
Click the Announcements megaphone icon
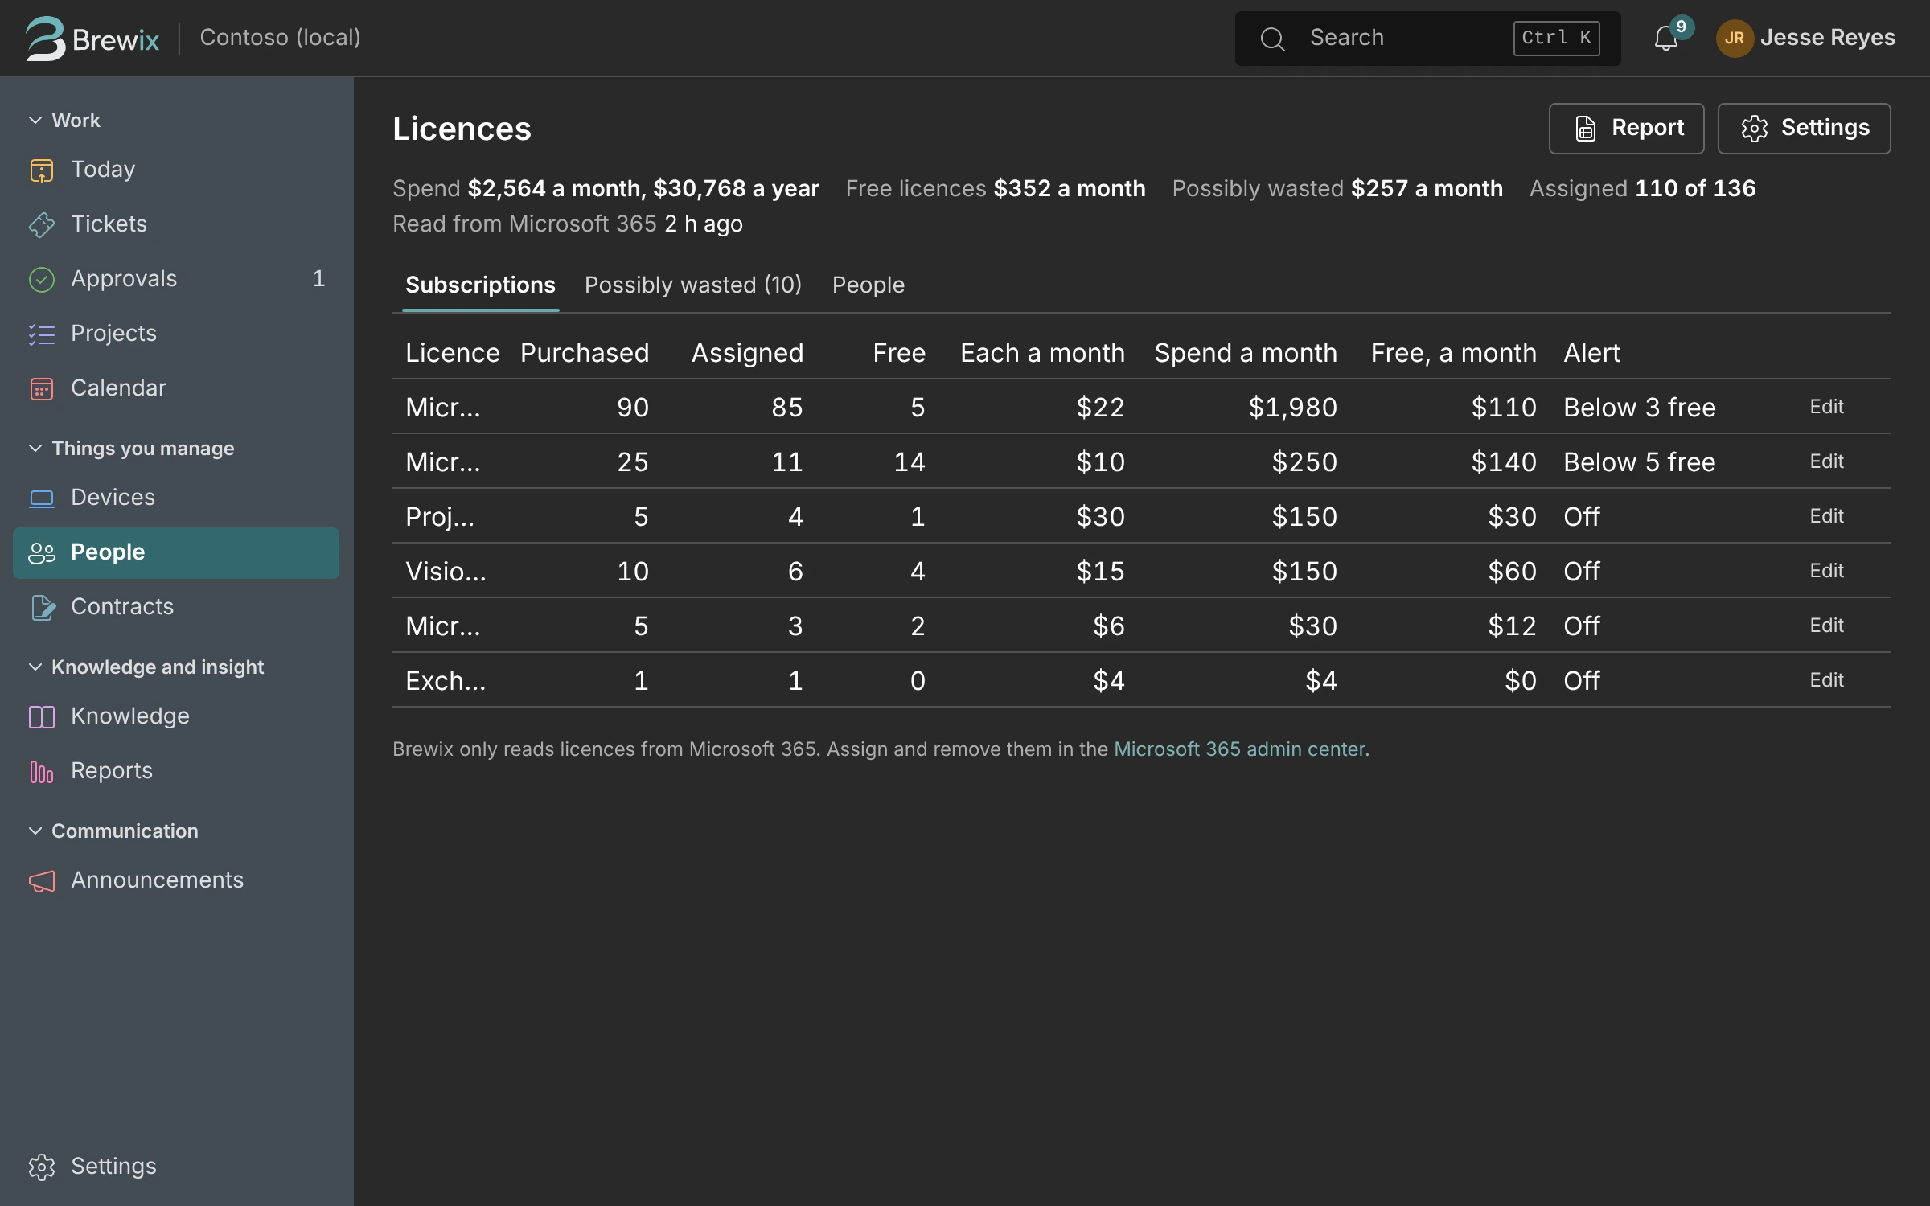tap(42, 880)
